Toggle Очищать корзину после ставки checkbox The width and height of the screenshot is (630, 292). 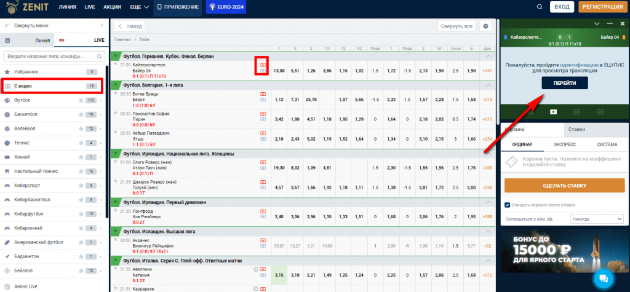point(508,205)
